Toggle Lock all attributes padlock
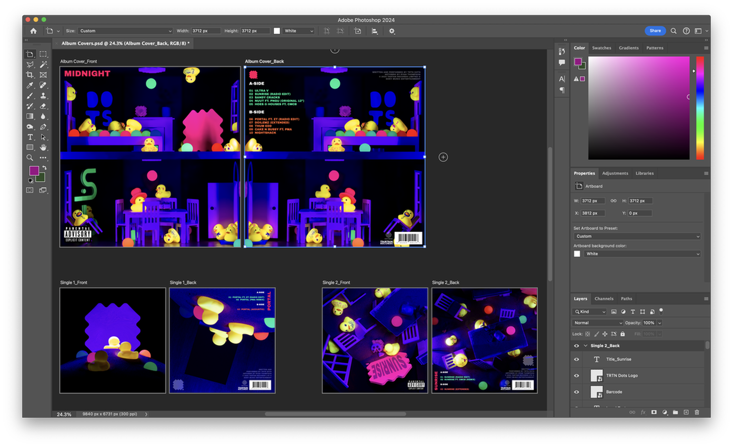 tap(622, 334)
